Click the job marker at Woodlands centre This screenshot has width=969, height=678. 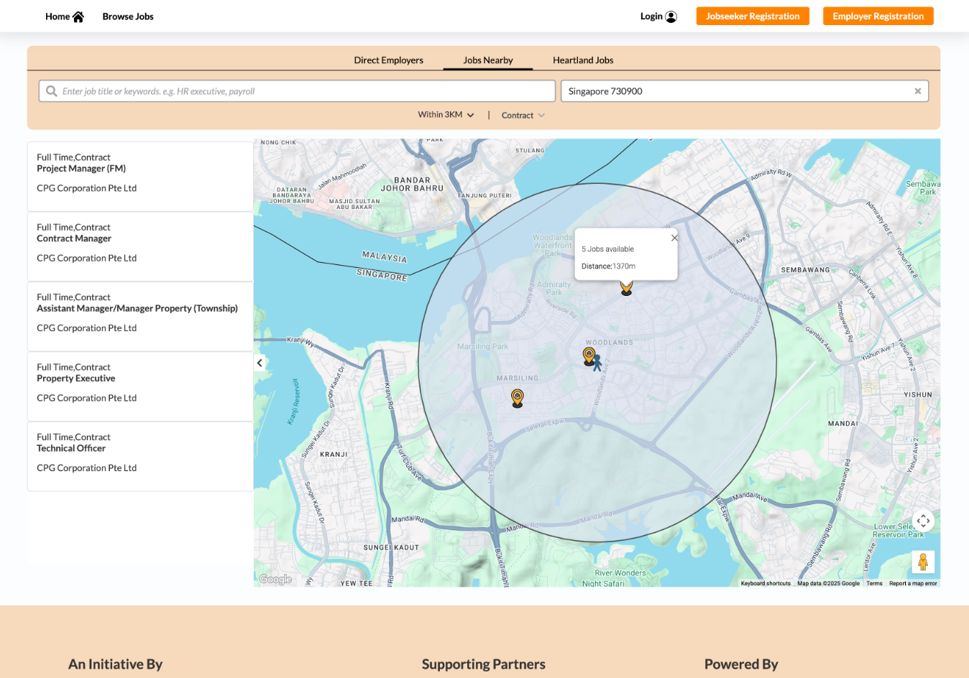click(x=589, y=356)
